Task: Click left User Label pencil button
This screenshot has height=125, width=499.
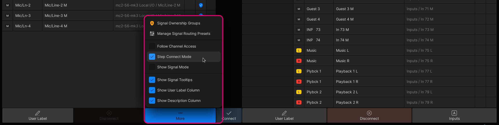Action: (x=38, y=115)
